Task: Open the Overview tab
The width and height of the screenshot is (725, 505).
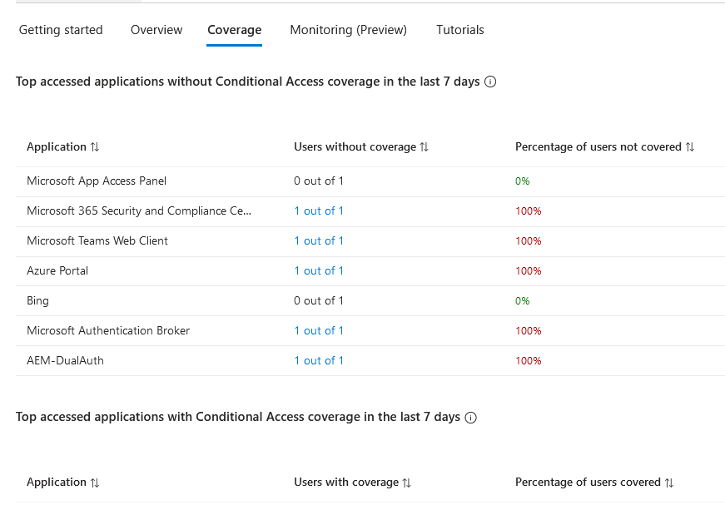Action: (156, 30)
